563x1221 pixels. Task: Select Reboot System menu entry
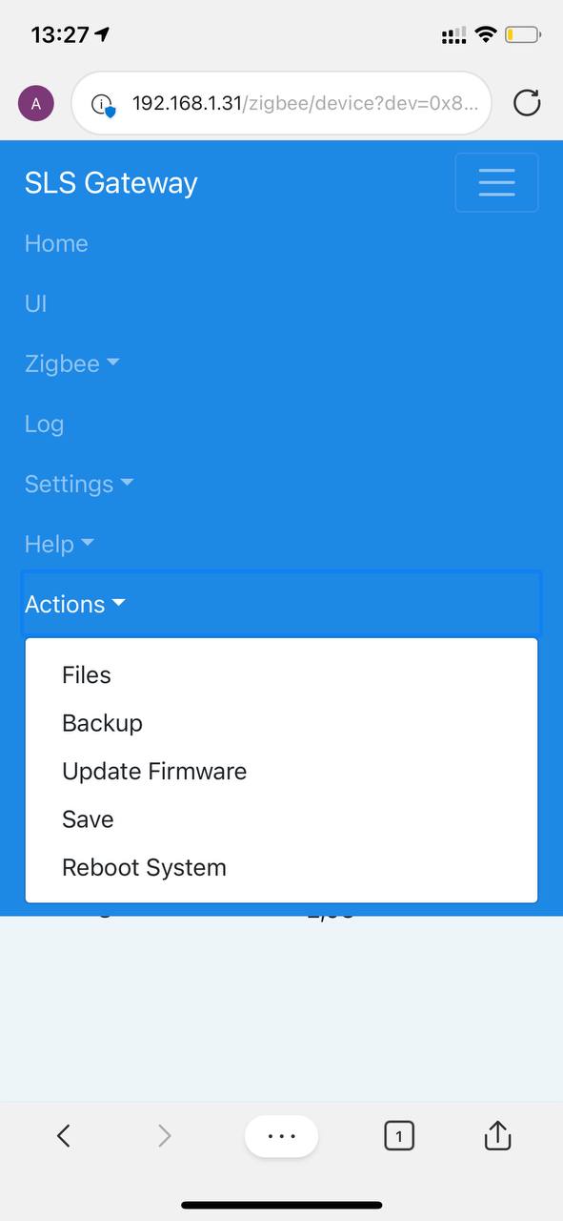(x=281, y=867)
